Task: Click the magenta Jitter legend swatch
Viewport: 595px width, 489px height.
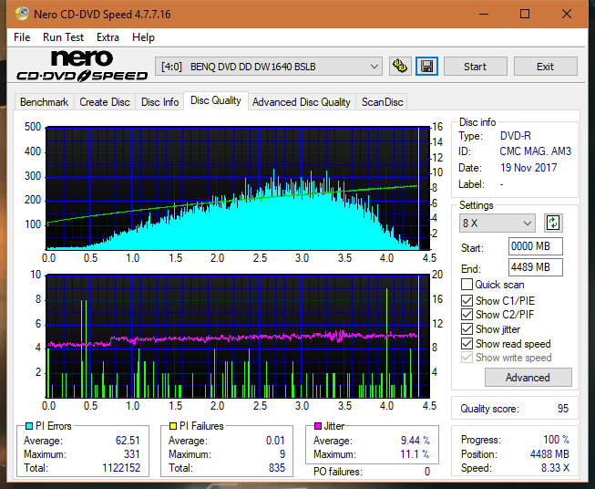Action: click(318, 426)
